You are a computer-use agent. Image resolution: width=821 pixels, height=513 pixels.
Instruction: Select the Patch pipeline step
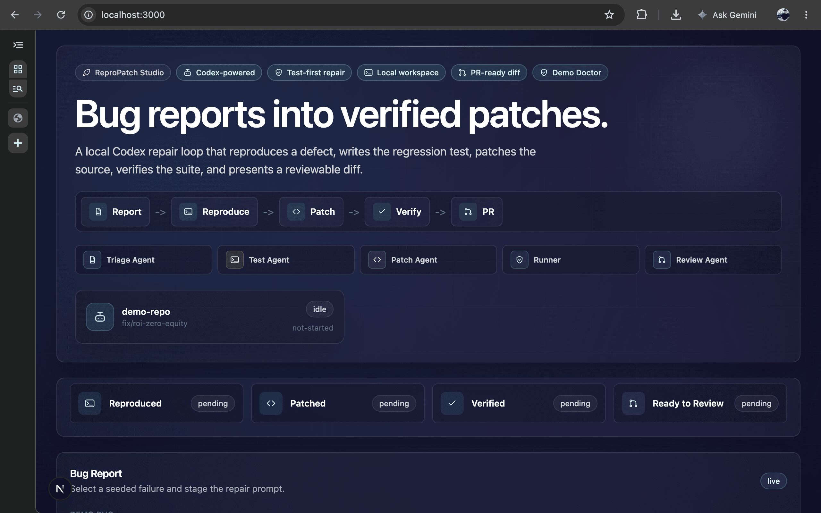tap(311, 212)
